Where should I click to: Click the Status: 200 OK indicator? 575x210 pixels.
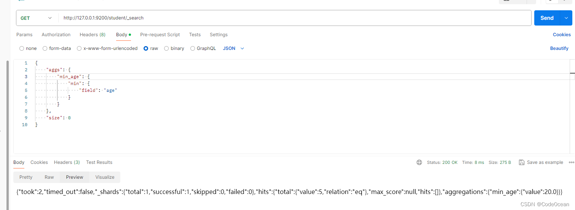pos(442,162)
